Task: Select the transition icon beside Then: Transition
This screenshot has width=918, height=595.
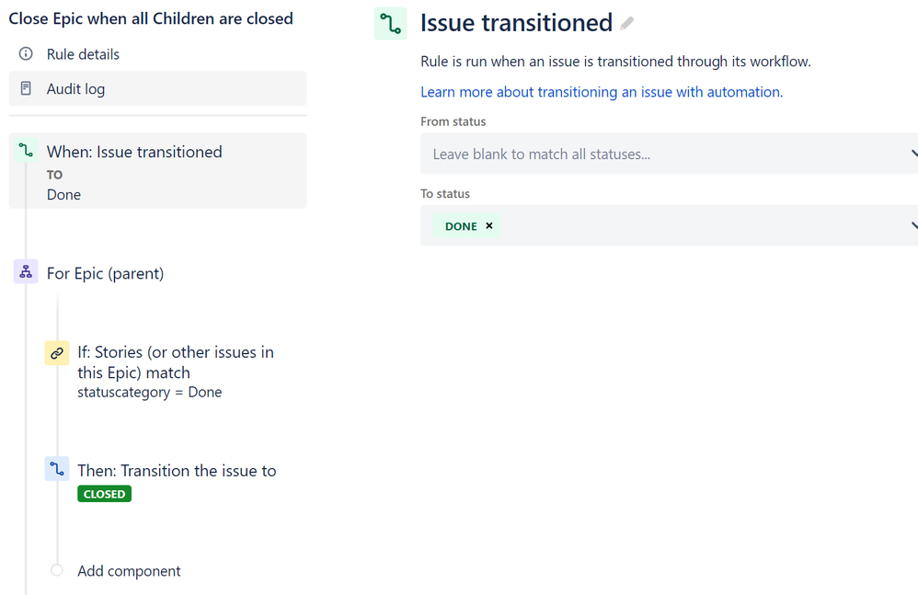Action: pyautogui.click(x=56, y=469)
